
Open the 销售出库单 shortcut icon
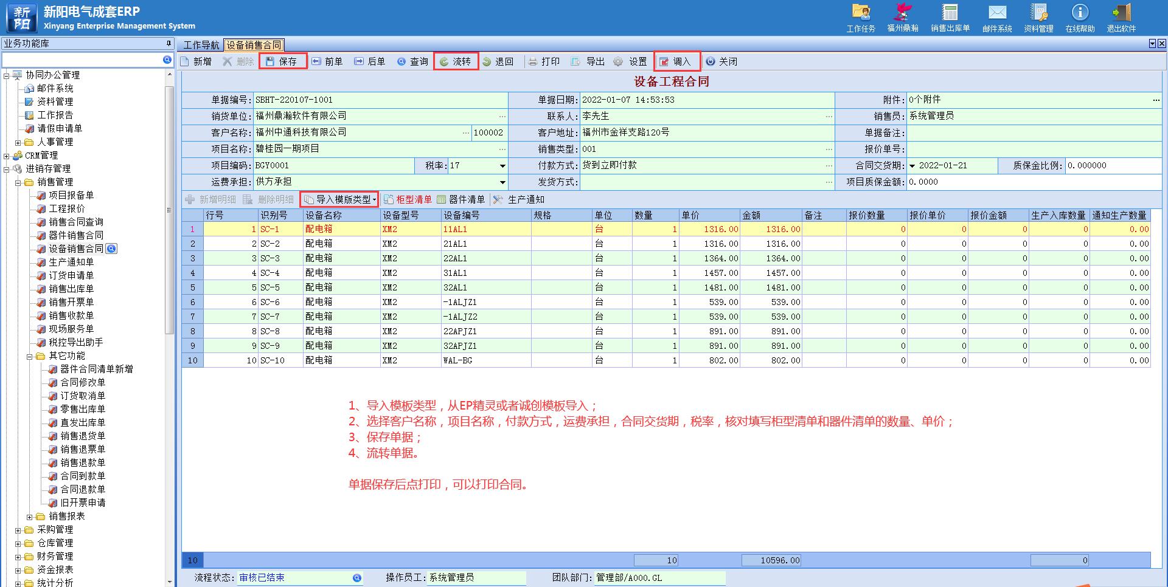click(x=950, y=18)
